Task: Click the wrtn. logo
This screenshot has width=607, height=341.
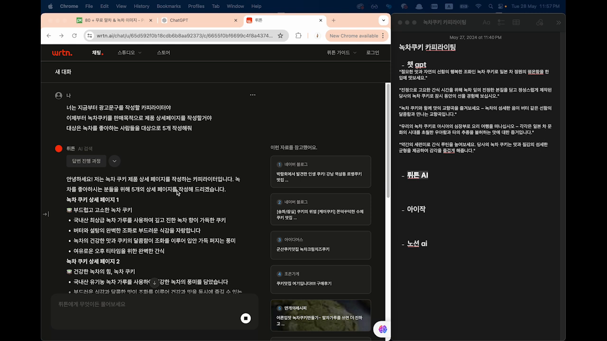Action: click(62, 53)
